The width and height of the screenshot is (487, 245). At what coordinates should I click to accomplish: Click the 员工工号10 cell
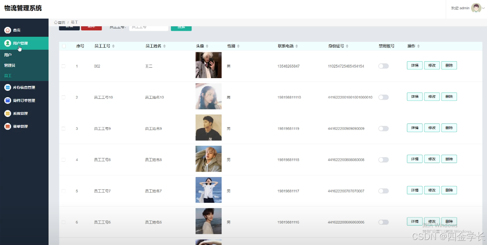coord(103,97)
